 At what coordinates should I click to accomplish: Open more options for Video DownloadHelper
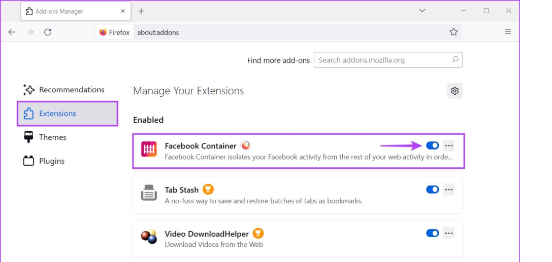449,233
